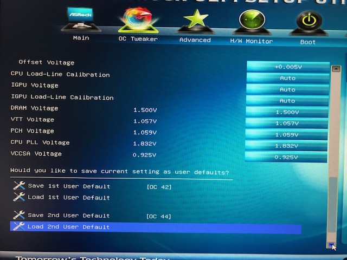Open VCCSA Voltage 0.925V value box
Viewport: 347px width, 260px height.
click(x=286, y=157)
